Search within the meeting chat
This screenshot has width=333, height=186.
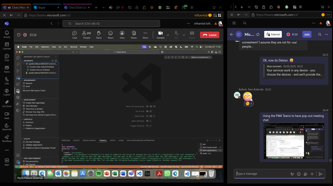point(320,34)
